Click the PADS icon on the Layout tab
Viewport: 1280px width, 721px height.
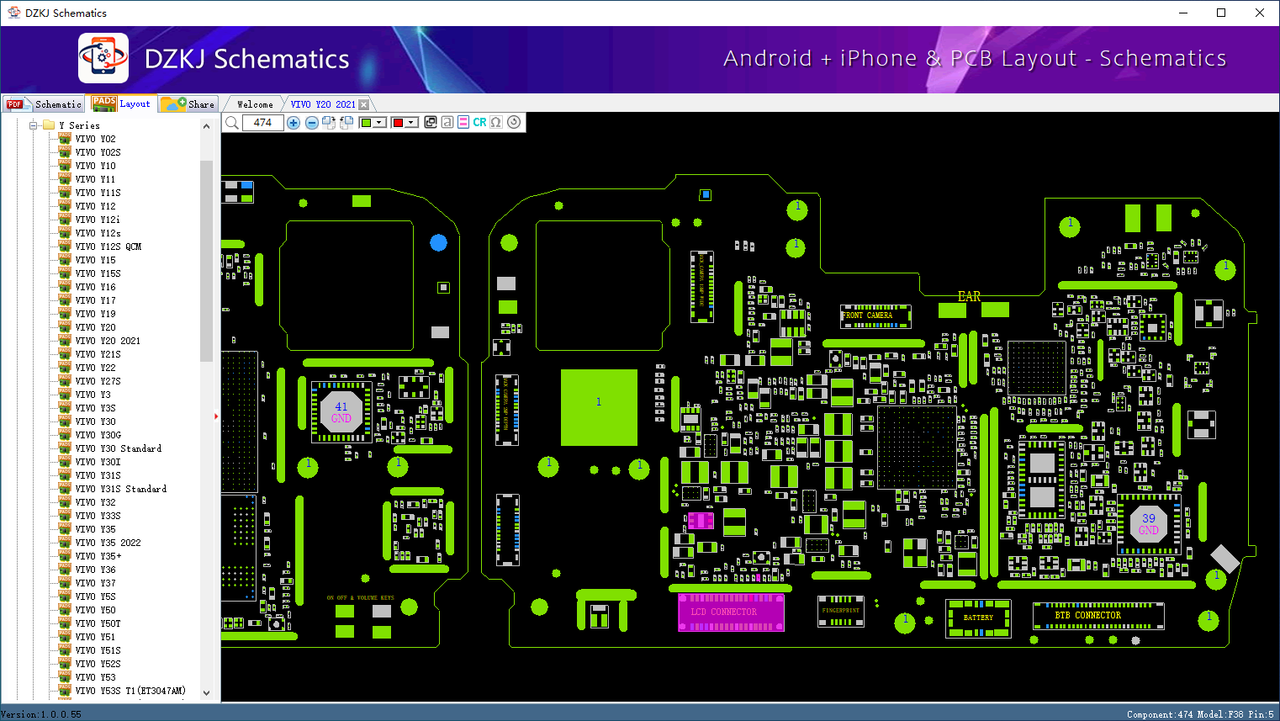click(104, 103)
